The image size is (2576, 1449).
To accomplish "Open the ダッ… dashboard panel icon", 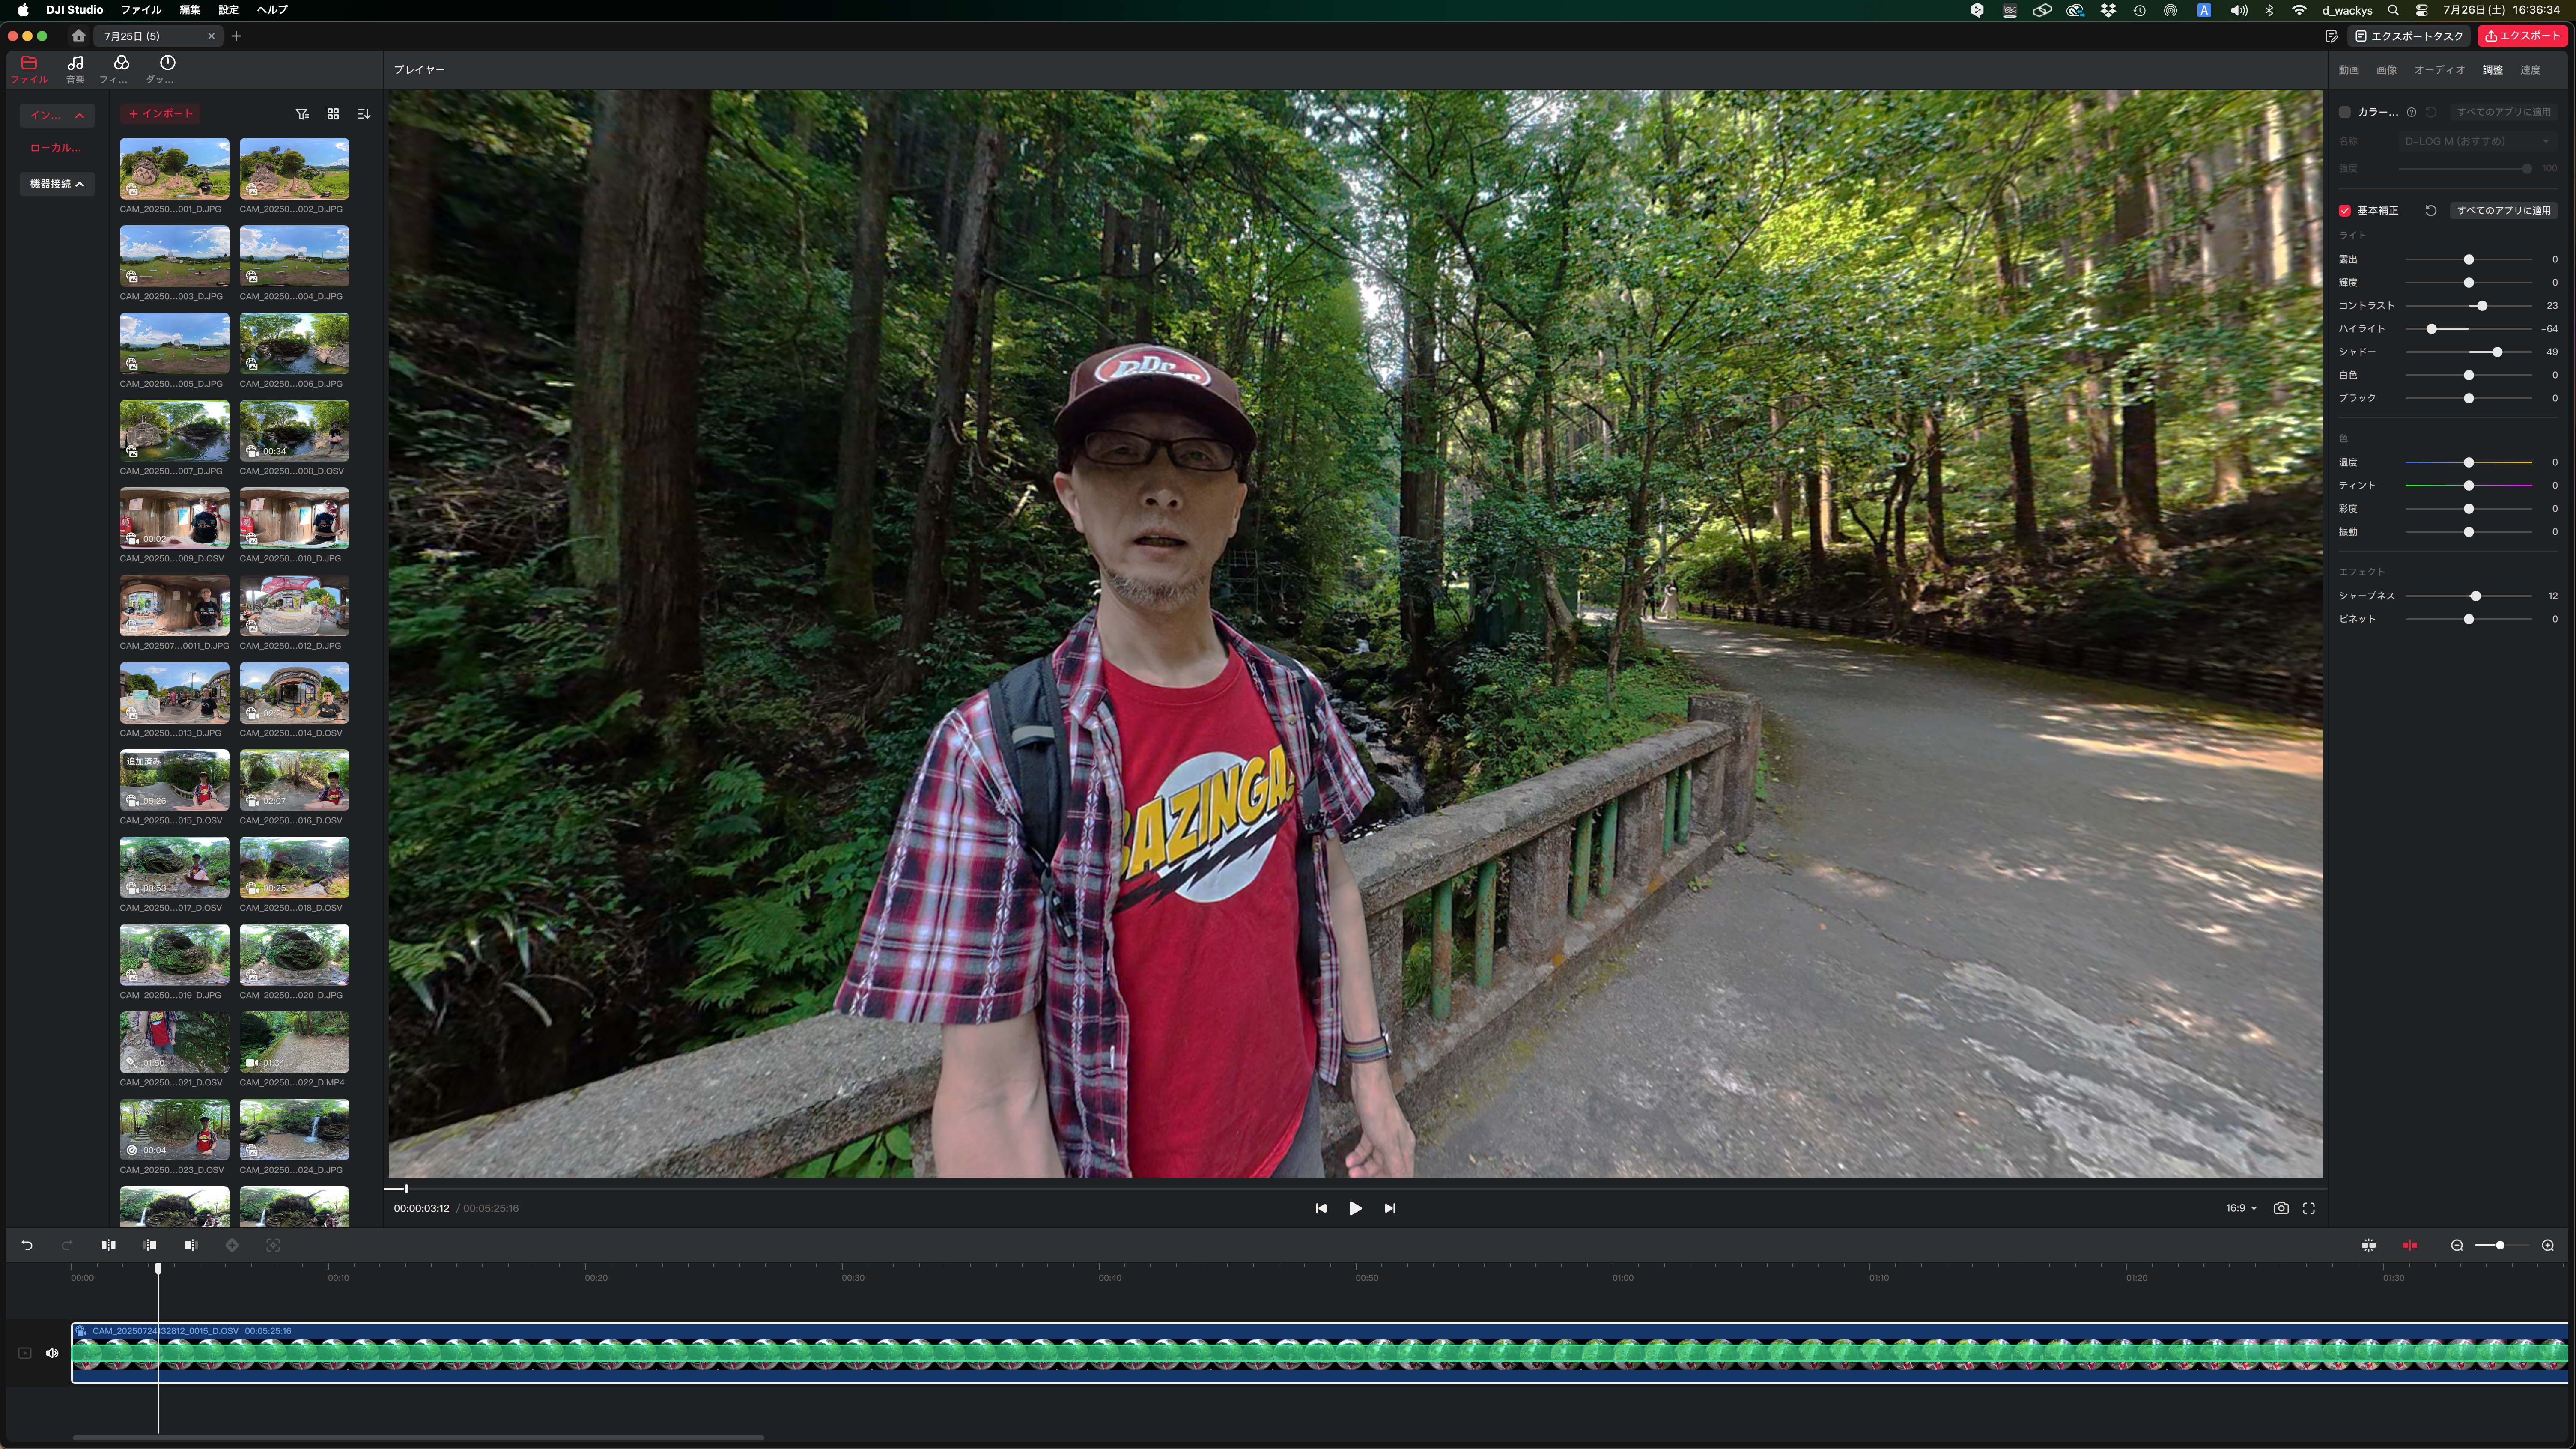I will (x=167, y=69).
